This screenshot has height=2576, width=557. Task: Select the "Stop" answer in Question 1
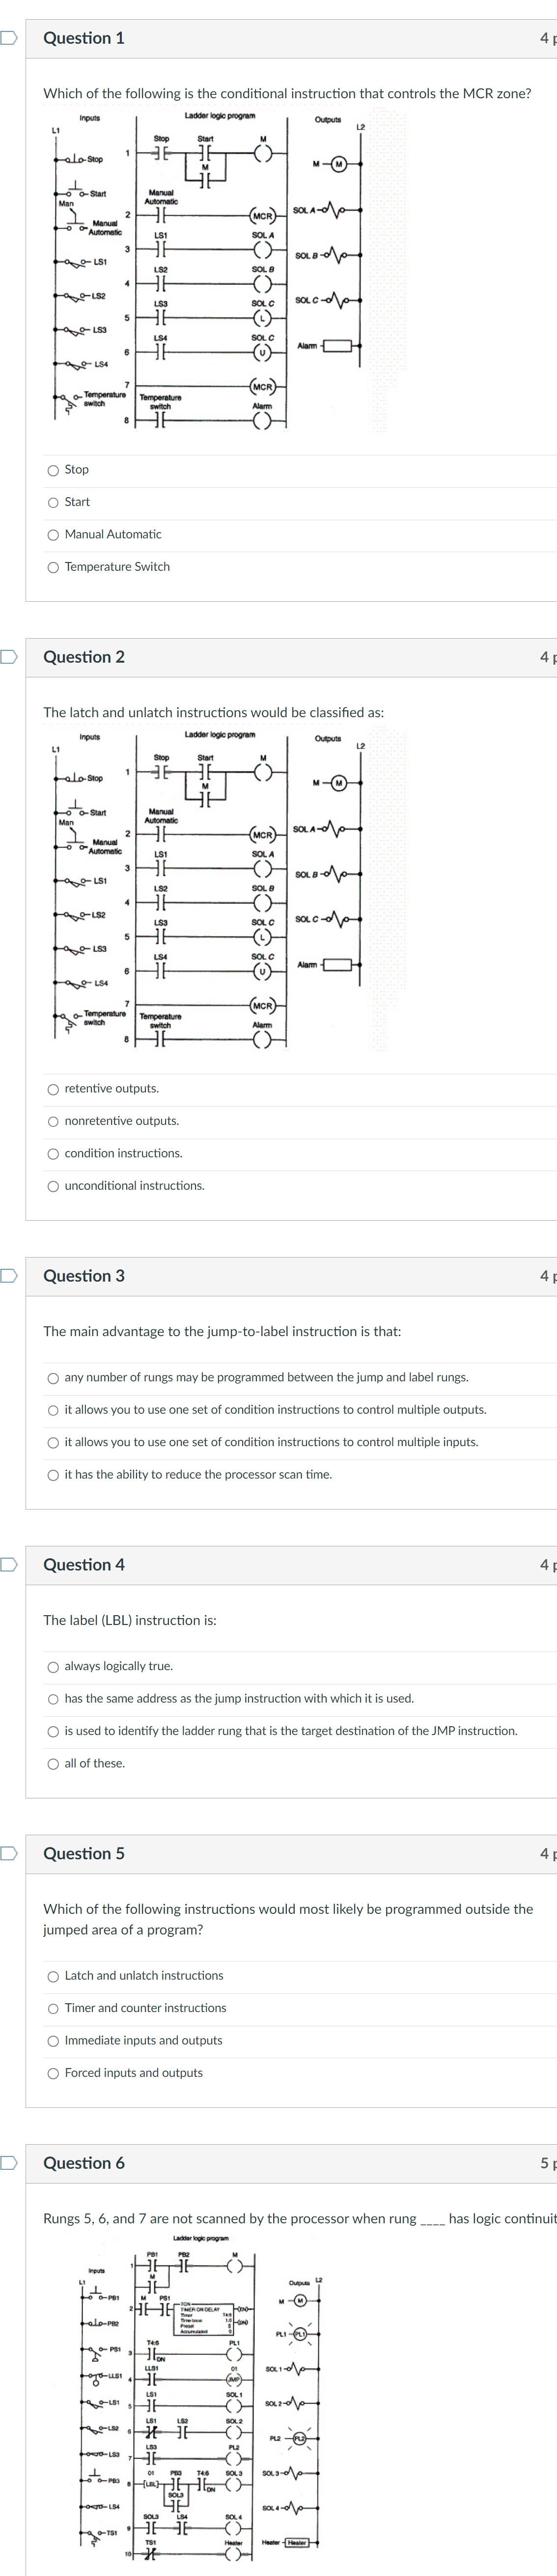[52, 469]
